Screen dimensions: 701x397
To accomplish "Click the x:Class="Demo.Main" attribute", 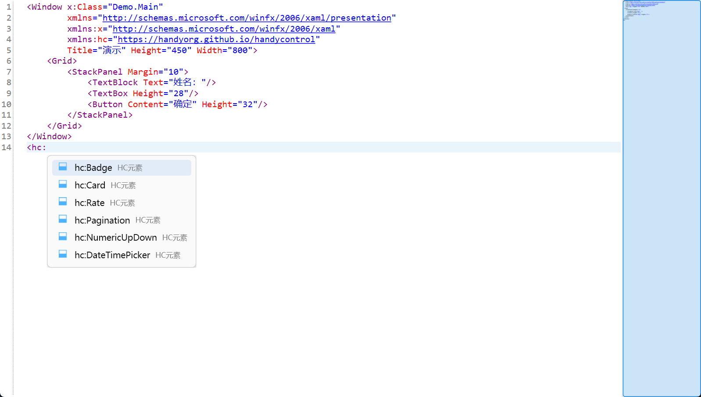I will coord(115,7).
